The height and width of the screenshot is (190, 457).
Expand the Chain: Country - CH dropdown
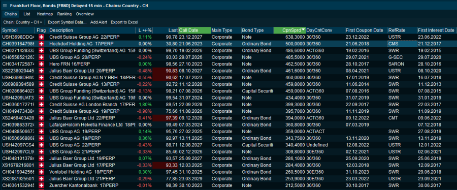click(23, 22)
